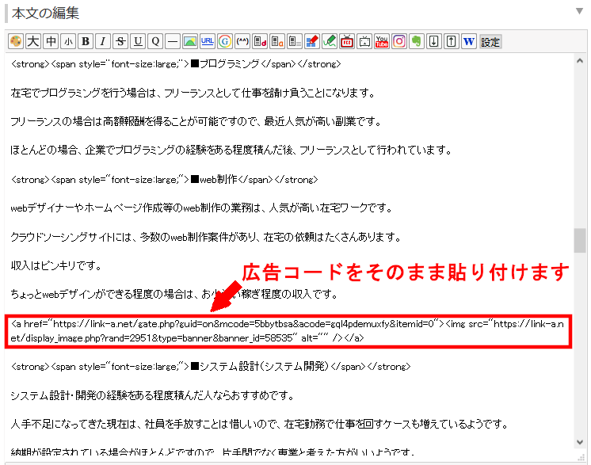This screenshot has width=591, height=465.
Task: Select the green pen drawing icon
Action: point(329,41)
